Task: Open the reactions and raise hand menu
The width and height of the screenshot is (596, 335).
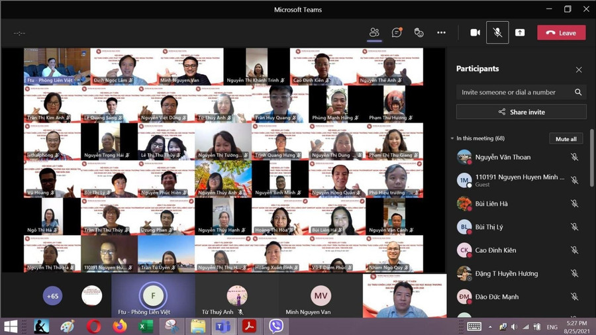Action: 419,32
